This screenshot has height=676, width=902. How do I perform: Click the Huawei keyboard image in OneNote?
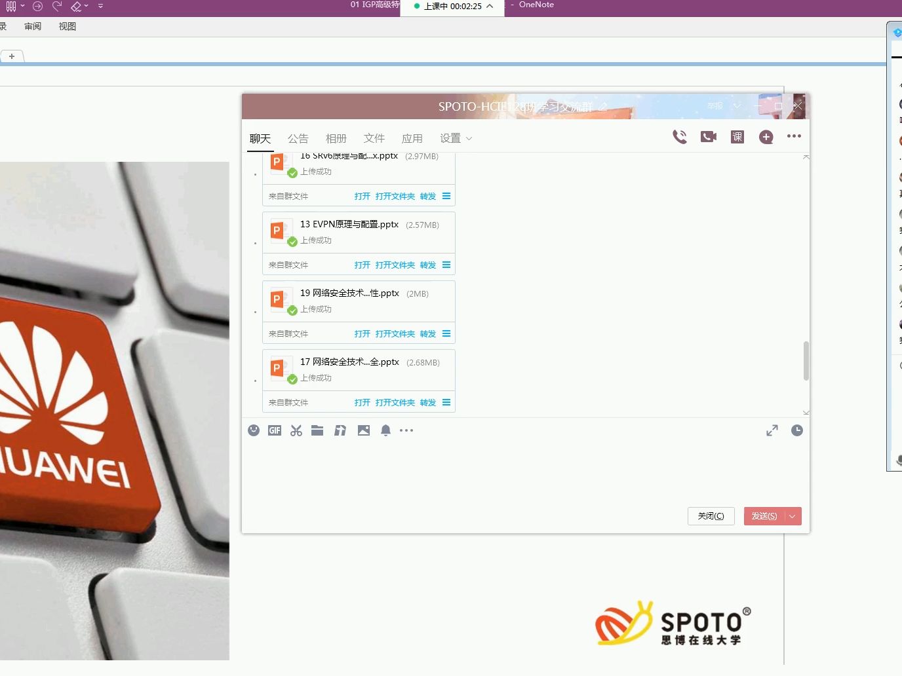click(x=115, y=411)
